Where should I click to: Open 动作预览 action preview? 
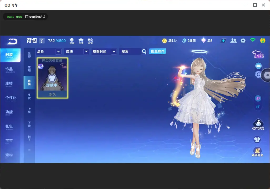[x=258, y=124]
